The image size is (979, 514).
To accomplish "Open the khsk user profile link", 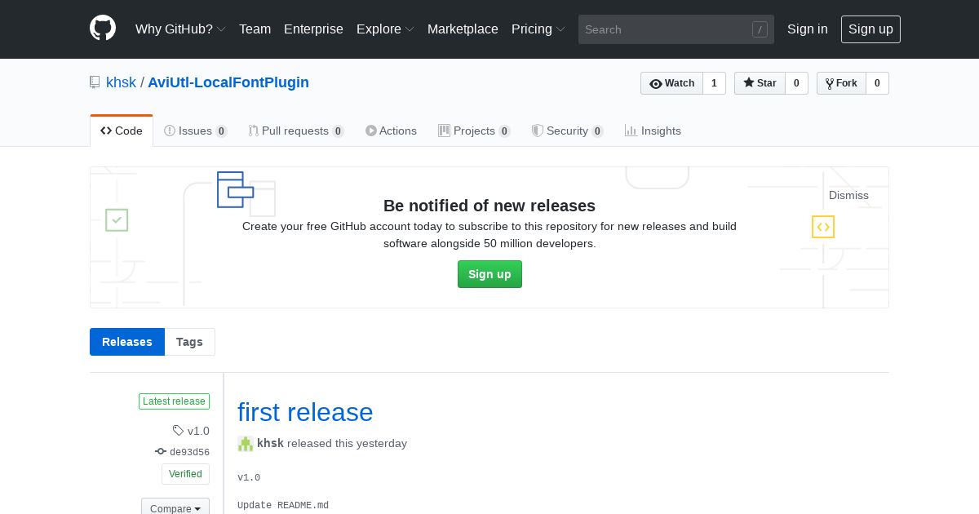I will point(121,82).
